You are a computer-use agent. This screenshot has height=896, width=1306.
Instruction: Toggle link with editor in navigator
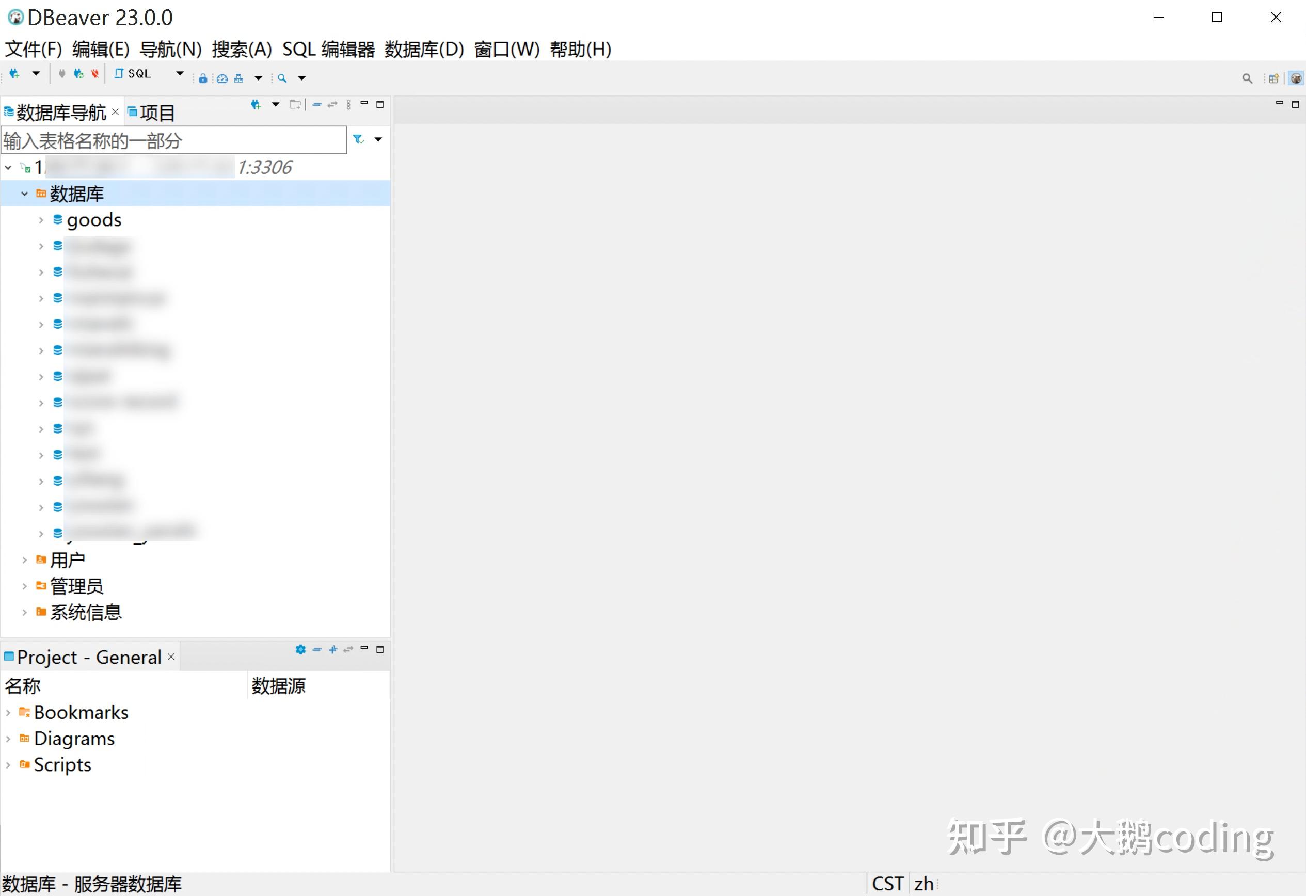(332, 104)
